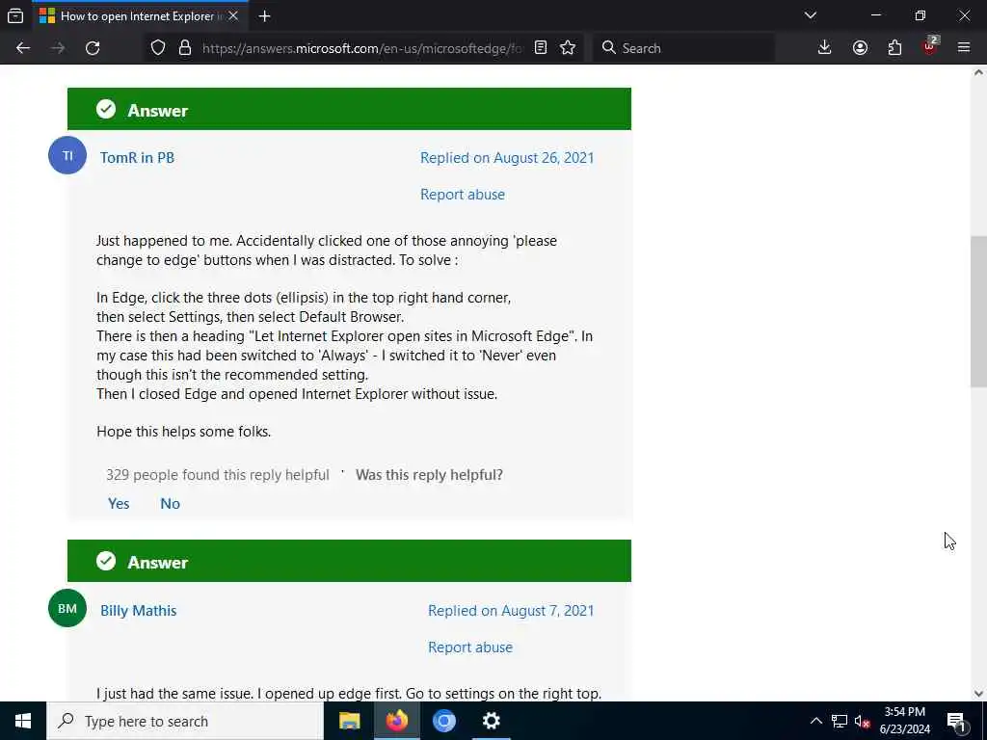Open Chromium browser taskbar icon

tap(443, 721)
